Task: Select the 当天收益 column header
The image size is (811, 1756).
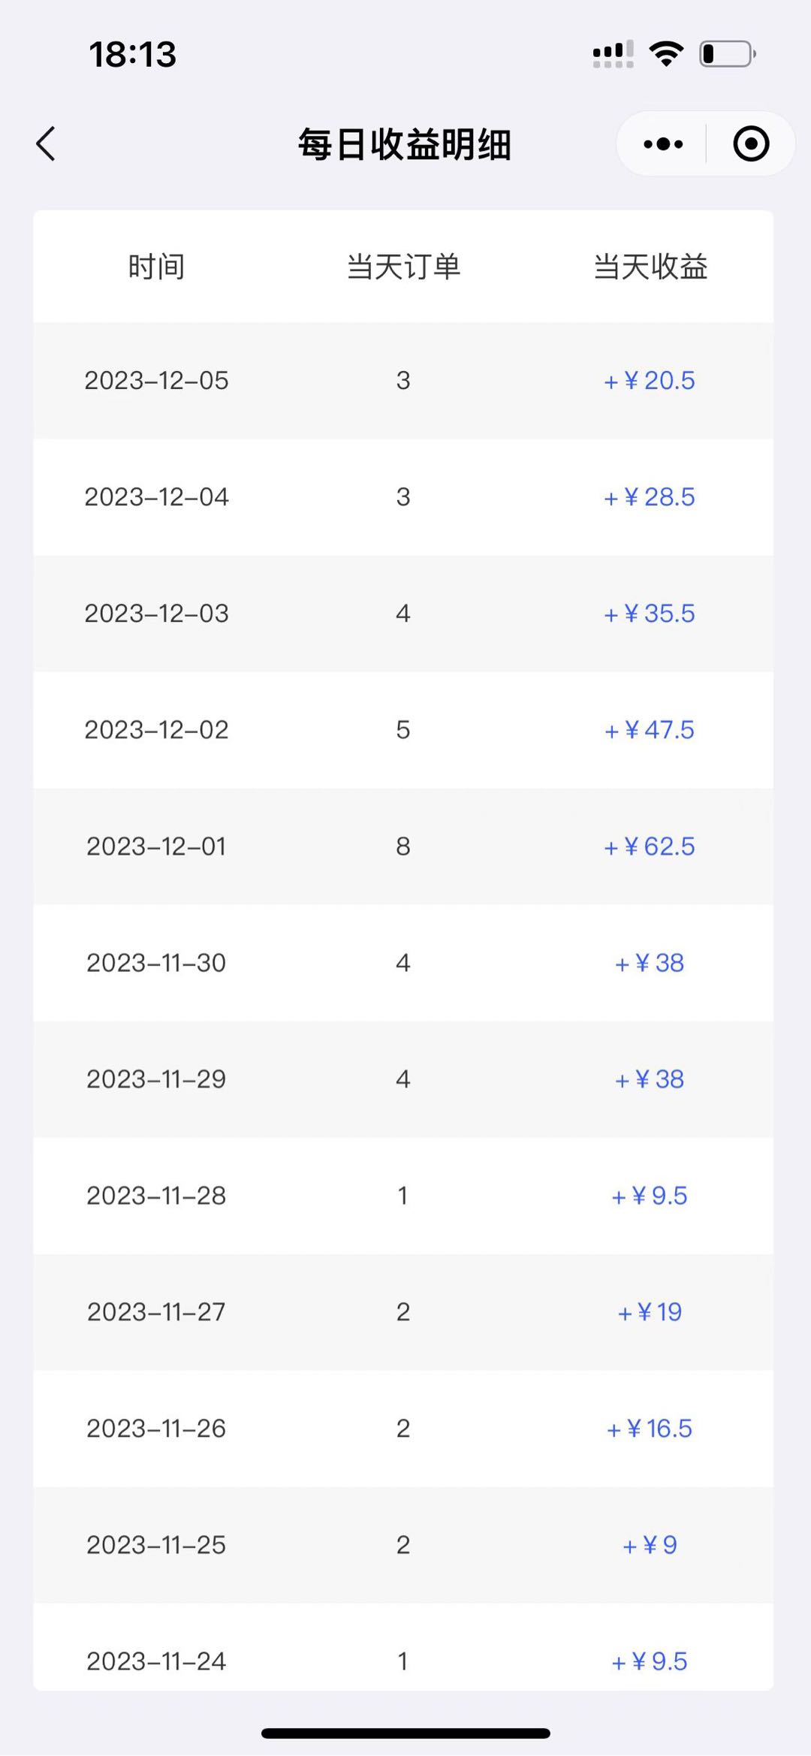Action: click(650, 267)
